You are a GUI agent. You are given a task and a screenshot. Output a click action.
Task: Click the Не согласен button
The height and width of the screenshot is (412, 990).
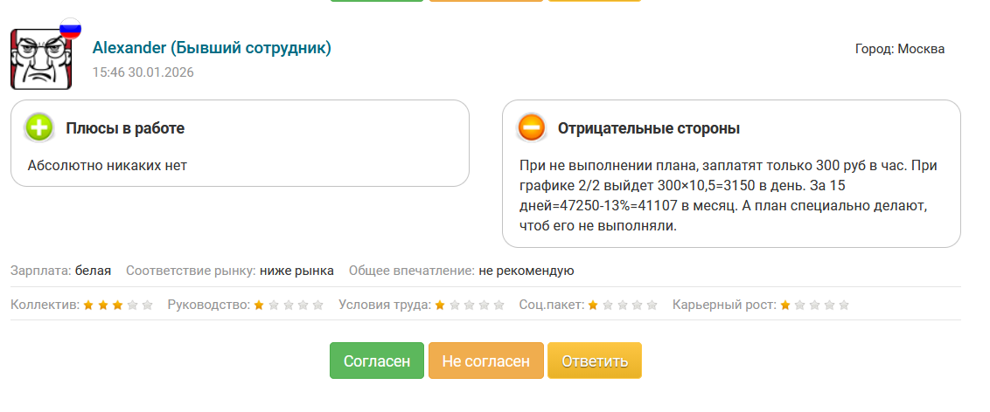pos(486,361)
